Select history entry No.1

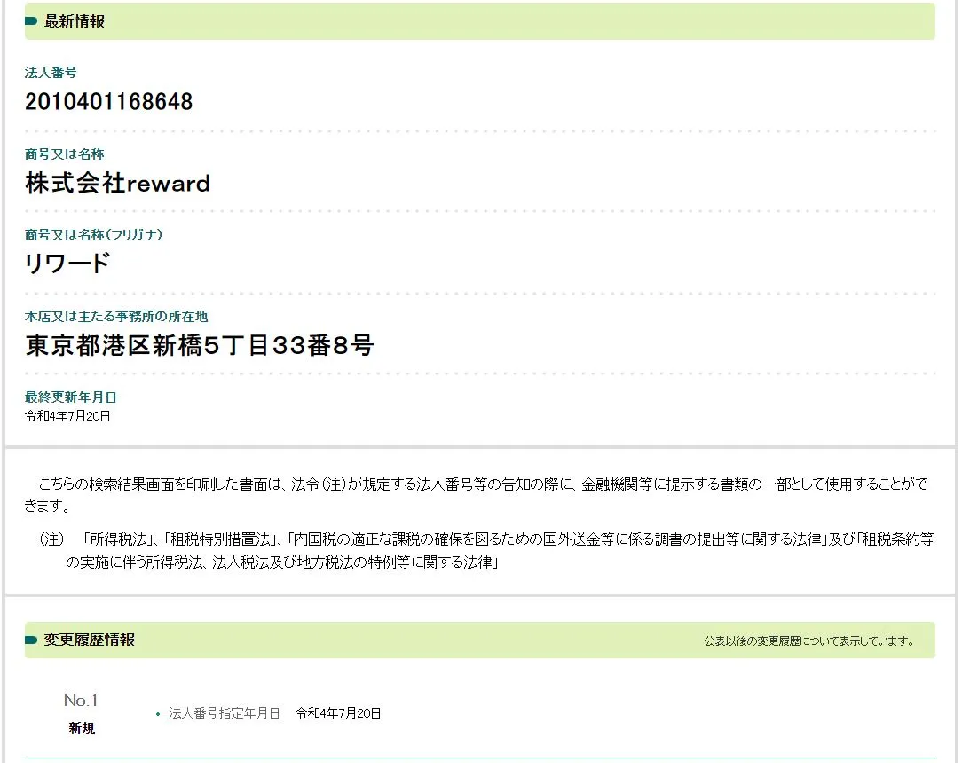point(81,701)
